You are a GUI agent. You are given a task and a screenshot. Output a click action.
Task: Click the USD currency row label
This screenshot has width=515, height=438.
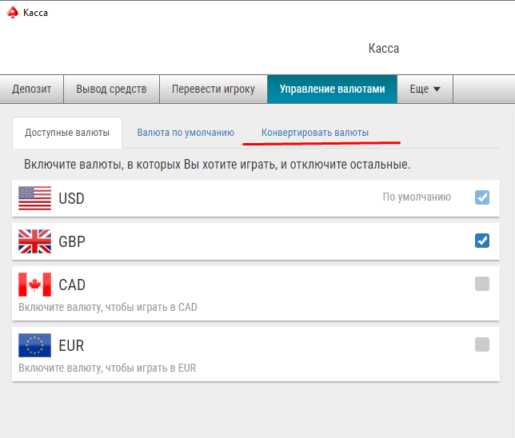72,198
